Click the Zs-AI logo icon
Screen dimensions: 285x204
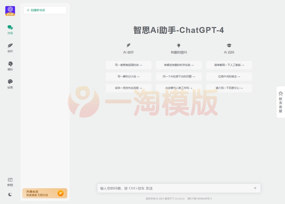(x=10, y=11)
